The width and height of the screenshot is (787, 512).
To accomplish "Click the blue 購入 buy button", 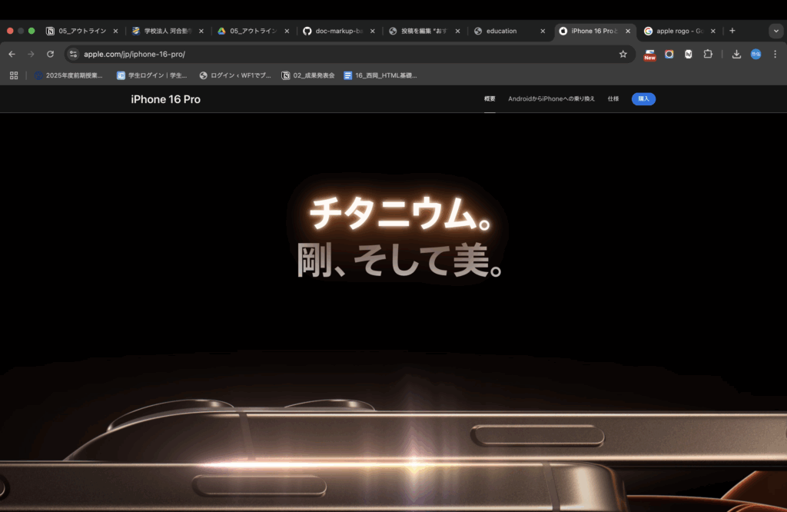I will 643,99.
